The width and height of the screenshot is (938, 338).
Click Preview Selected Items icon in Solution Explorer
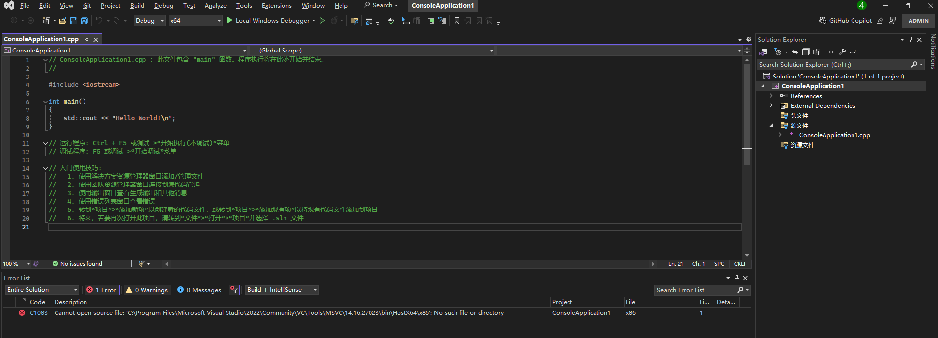point(853,52)
